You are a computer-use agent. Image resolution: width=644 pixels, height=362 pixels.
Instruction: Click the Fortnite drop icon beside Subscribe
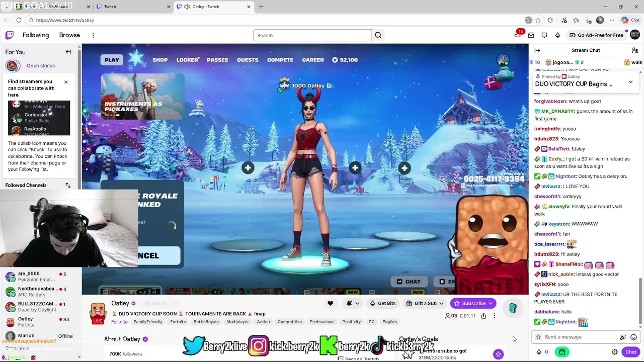click(x=512, y=308)
